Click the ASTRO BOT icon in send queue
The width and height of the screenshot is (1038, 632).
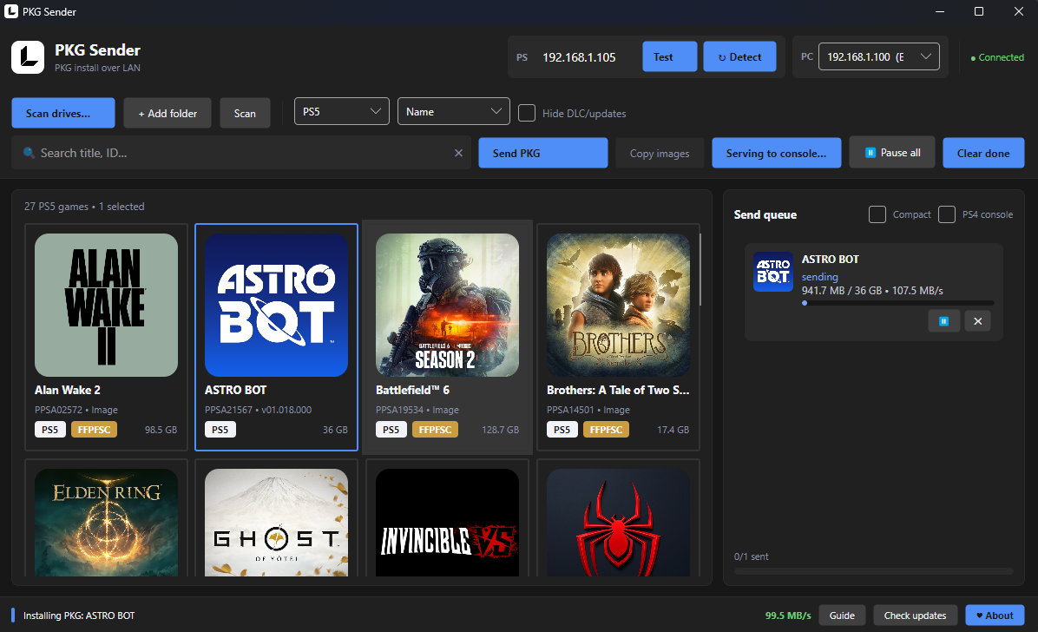tap(773, 272)
